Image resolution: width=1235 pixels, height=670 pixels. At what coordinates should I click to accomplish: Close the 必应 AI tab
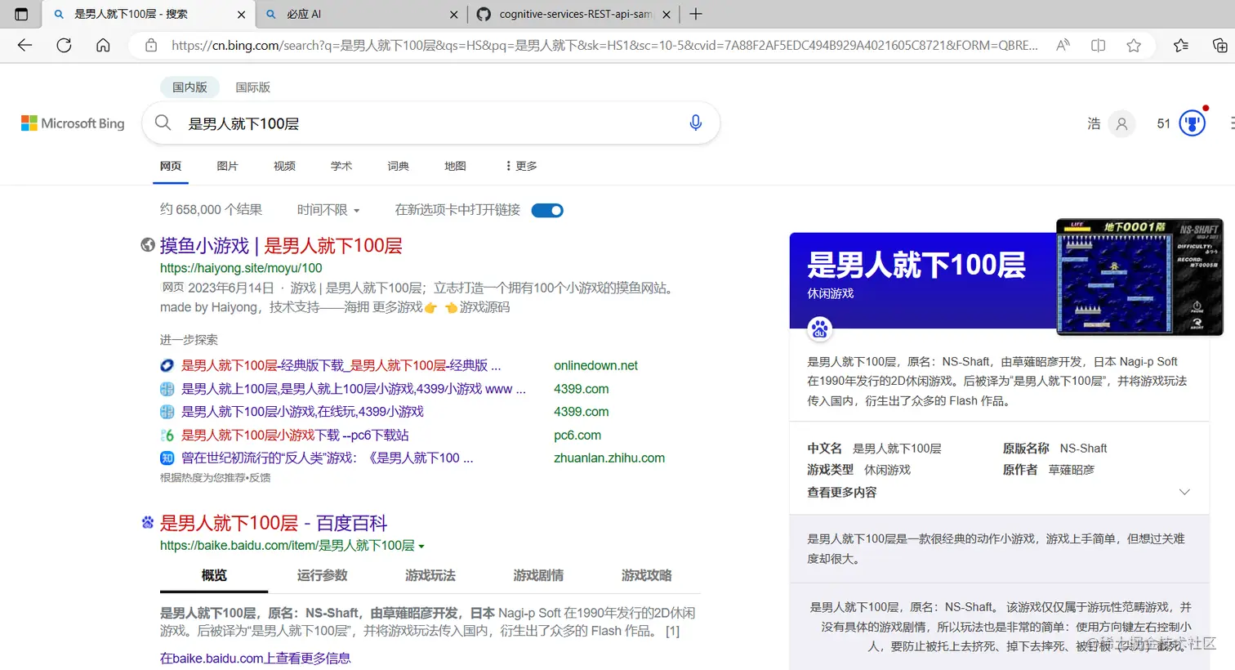click(454, 15)
